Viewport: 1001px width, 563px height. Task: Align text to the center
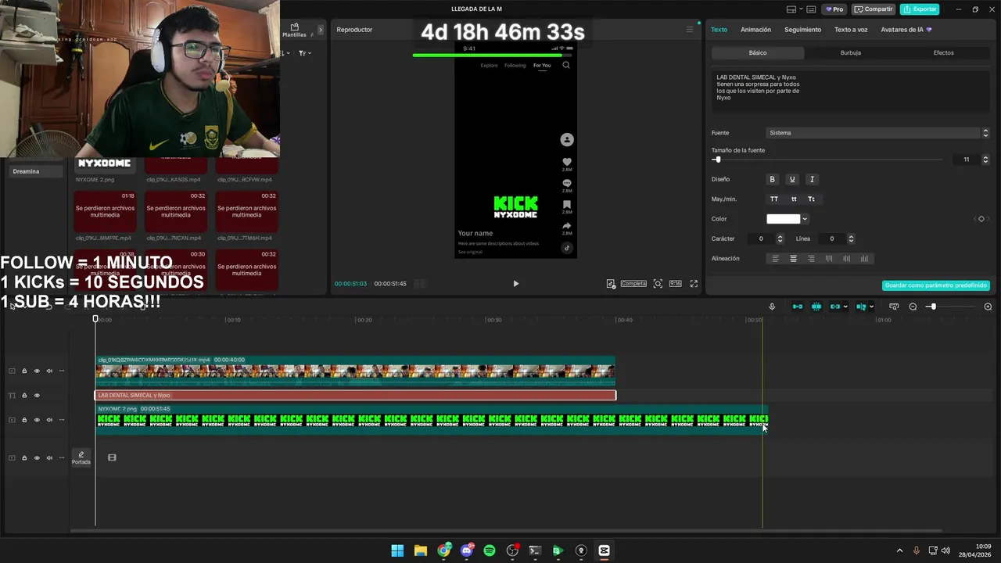click(793, 259)
